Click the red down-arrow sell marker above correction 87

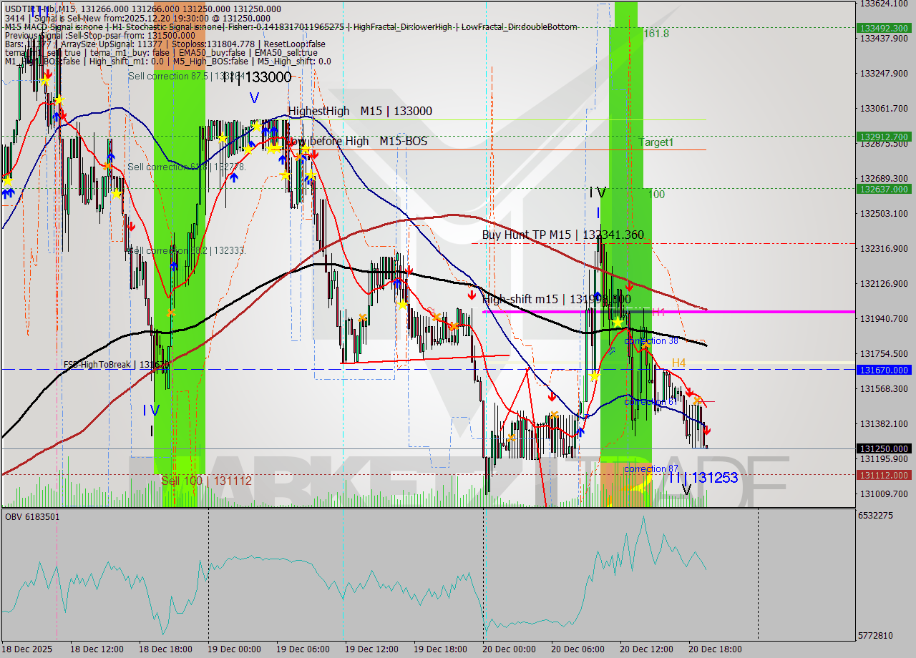706,430
